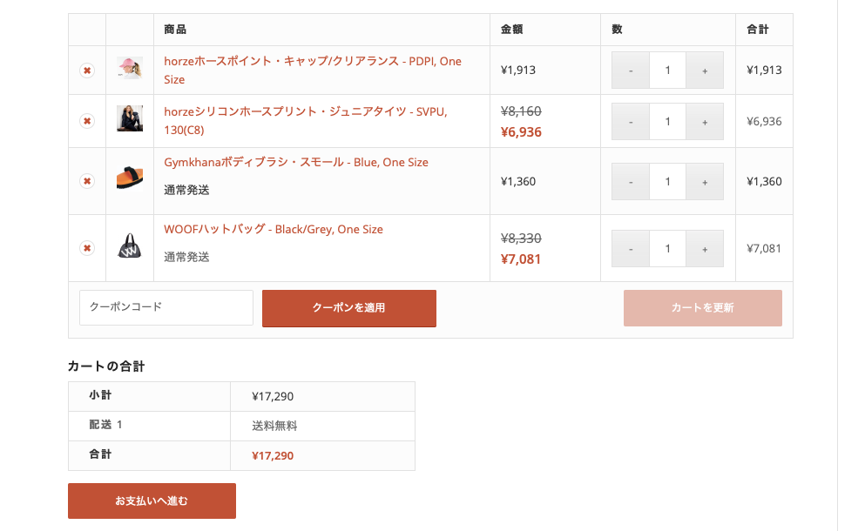Image resolution: width=865 pixels, height=531 pixels.
Task: Open the Gymkhanaボディブラシ product link
Action: [296, 163]
